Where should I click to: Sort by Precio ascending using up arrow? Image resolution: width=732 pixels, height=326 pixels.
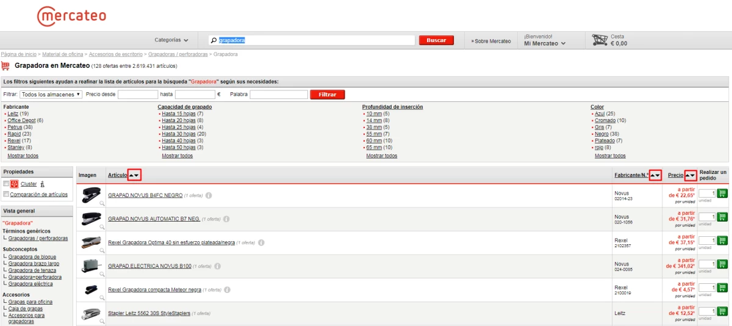tap(688, 175)
